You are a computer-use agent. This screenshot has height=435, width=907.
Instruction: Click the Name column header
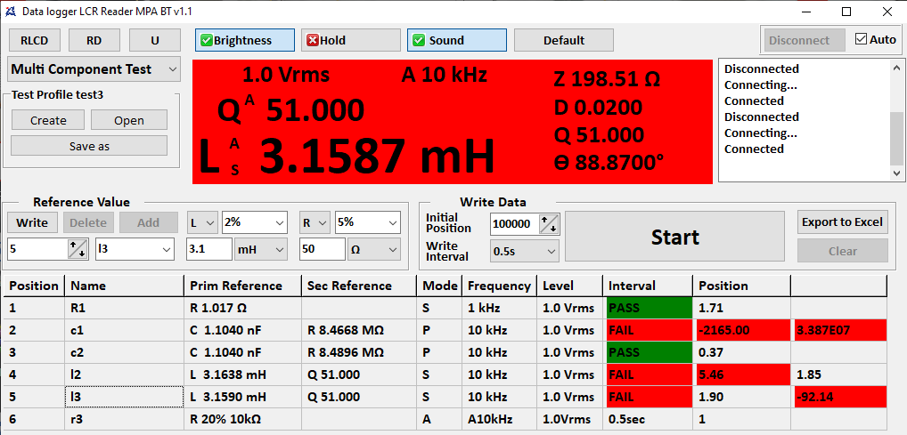(124, 286)
